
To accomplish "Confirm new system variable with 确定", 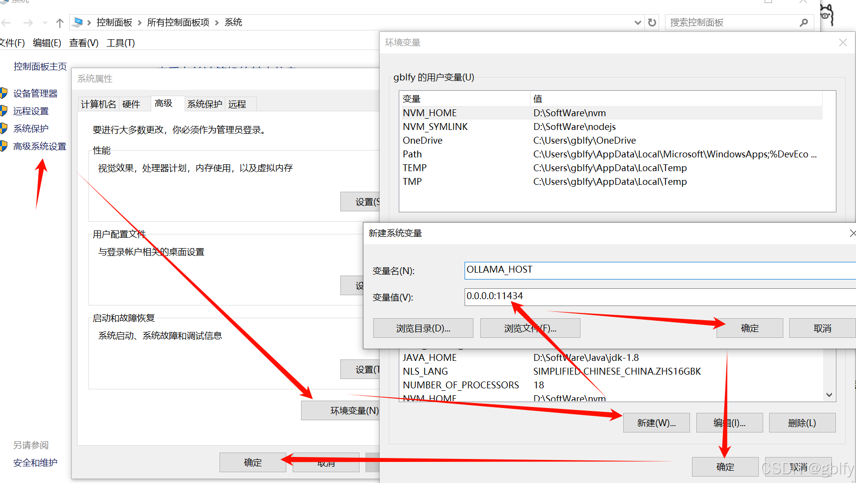I will [750, 328].
